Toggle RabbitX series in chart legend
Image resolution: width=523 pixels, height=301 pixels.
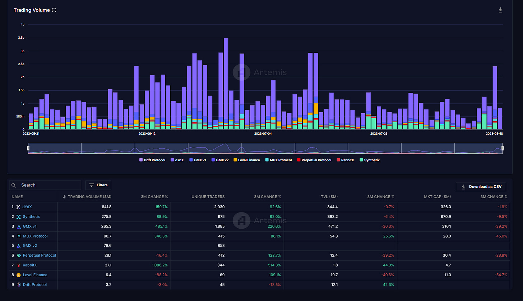click(345, 160)
